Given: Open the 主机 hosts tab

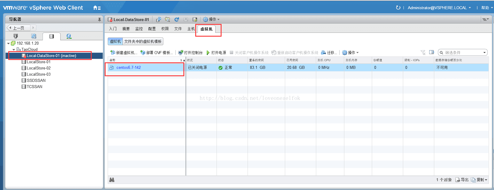Looking at the screenshot, I should (191, 29).
